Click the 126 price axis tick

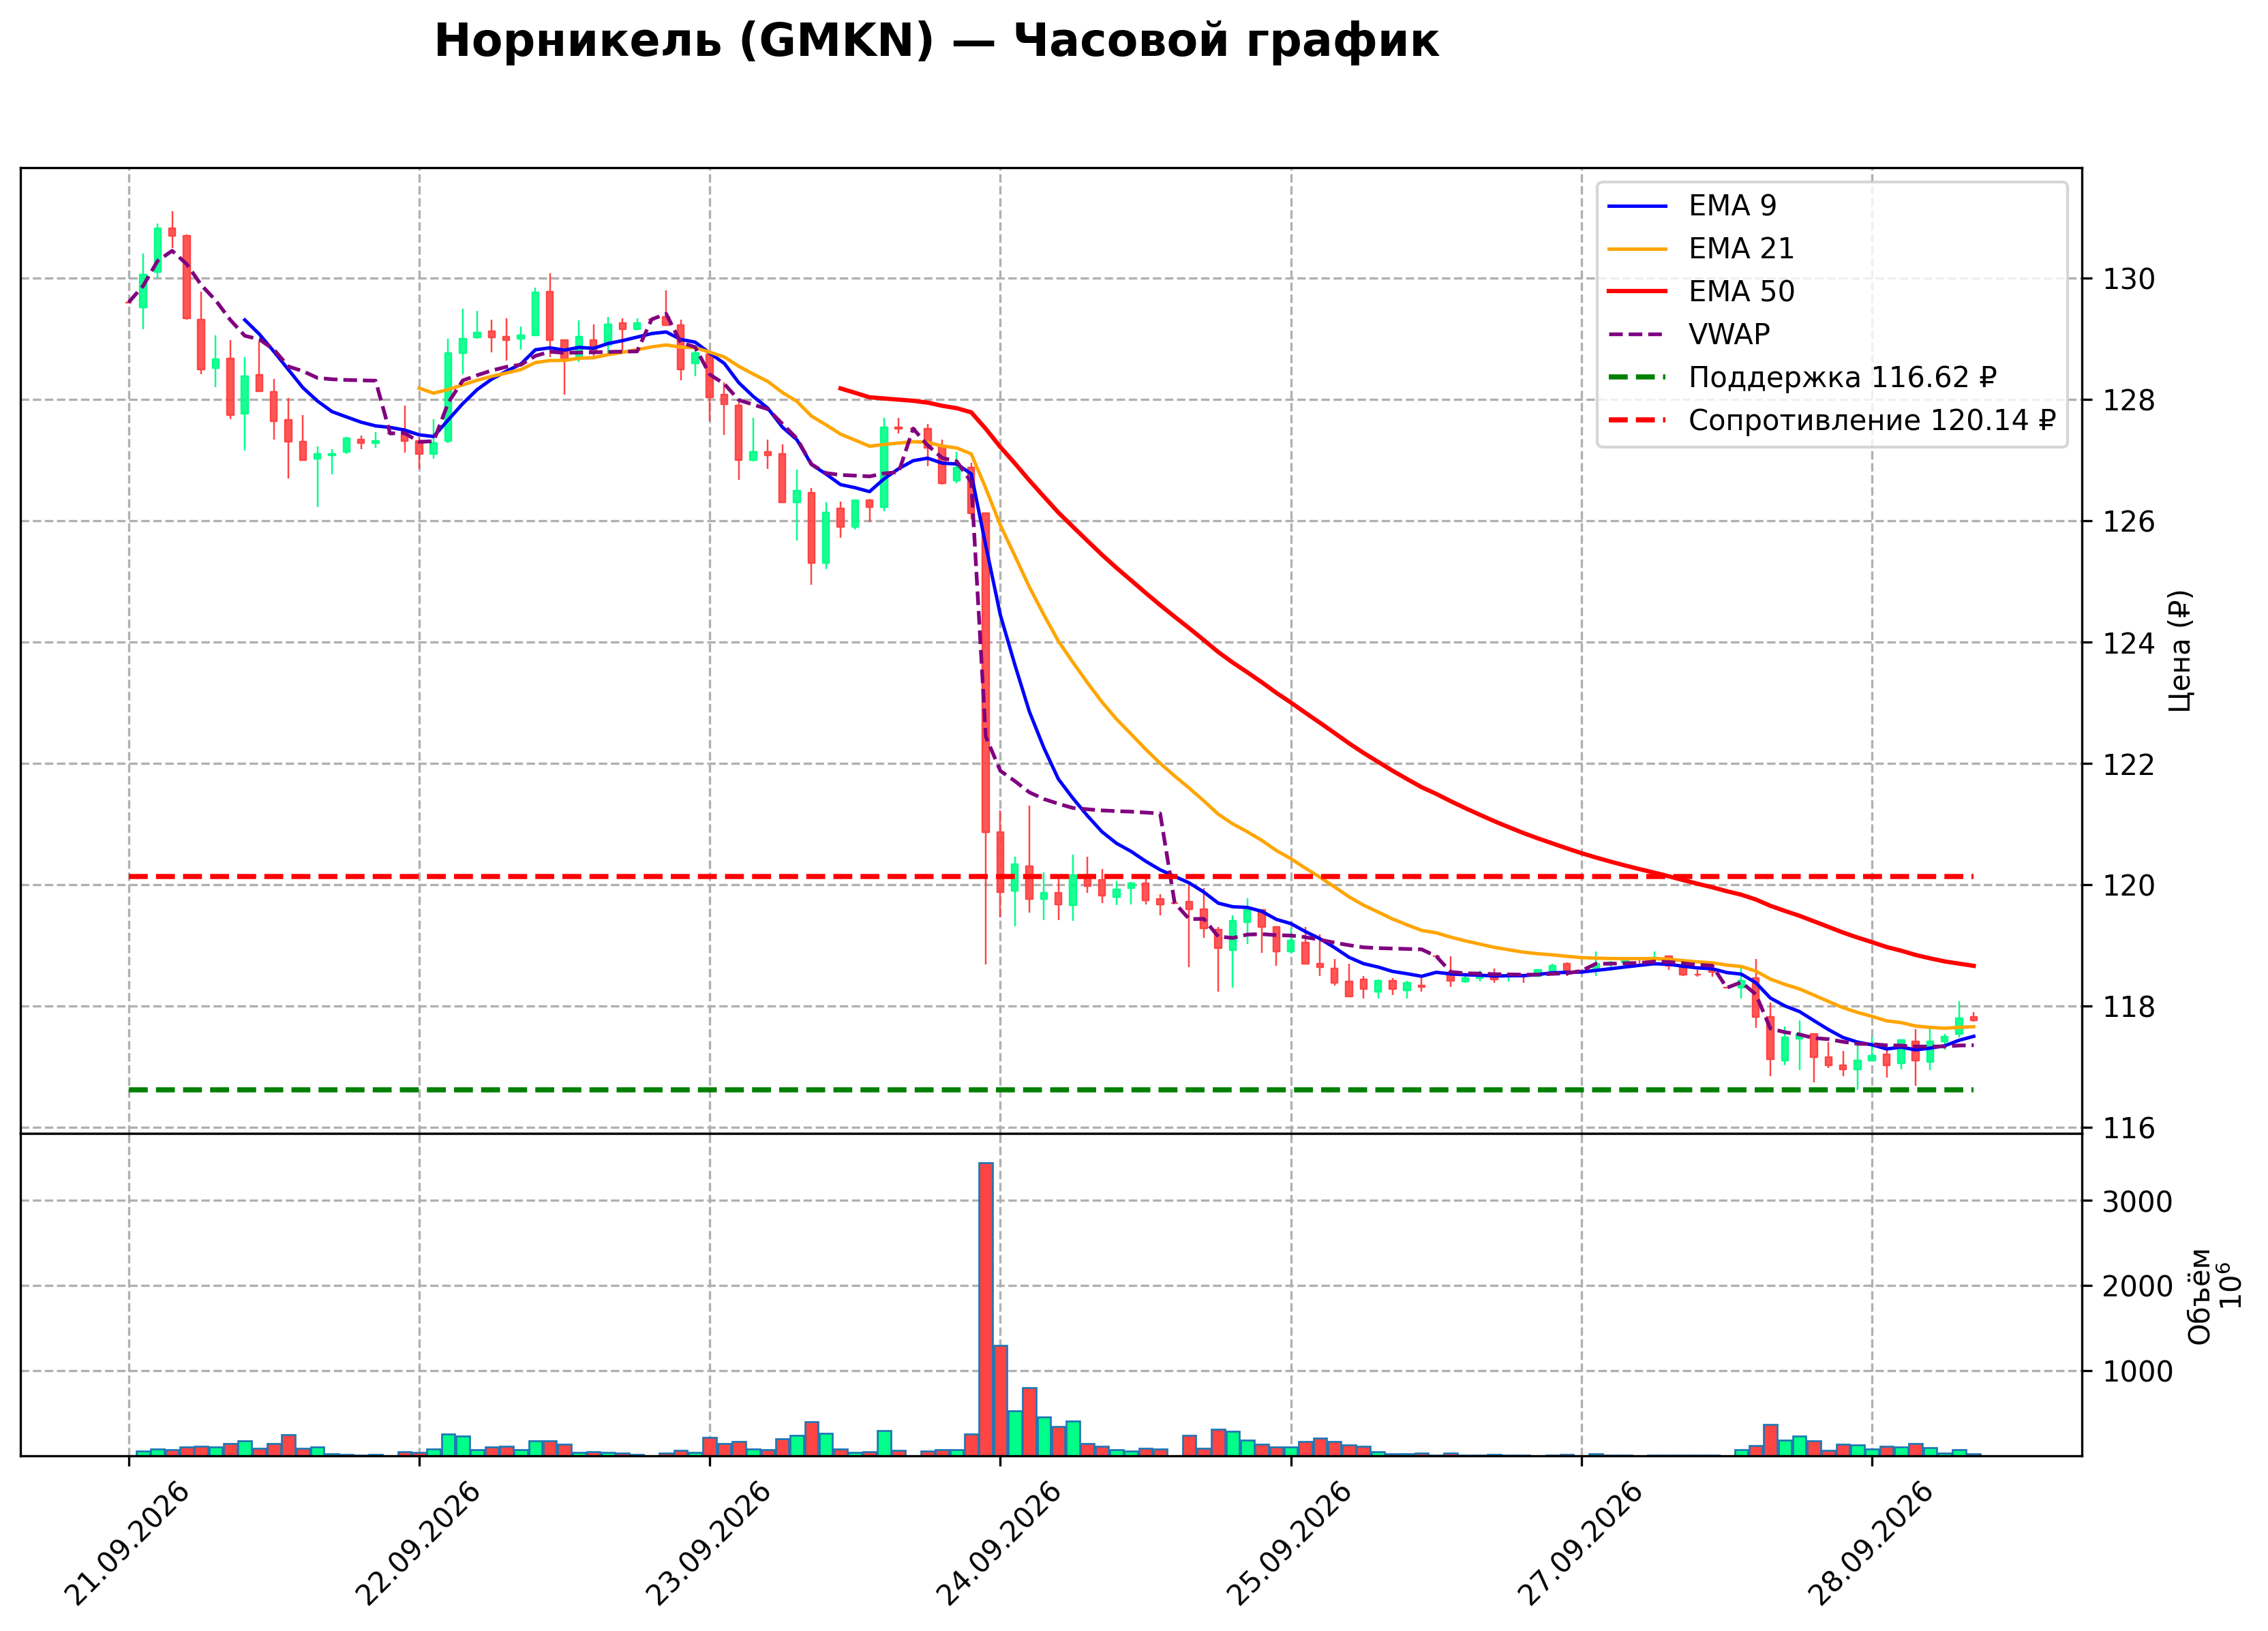[x=2128, y=522]
